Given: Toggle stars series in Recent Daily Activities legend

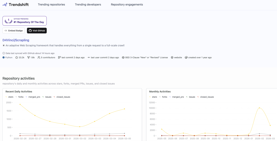Looking at the screenshot, I should (x=9, y=97).
